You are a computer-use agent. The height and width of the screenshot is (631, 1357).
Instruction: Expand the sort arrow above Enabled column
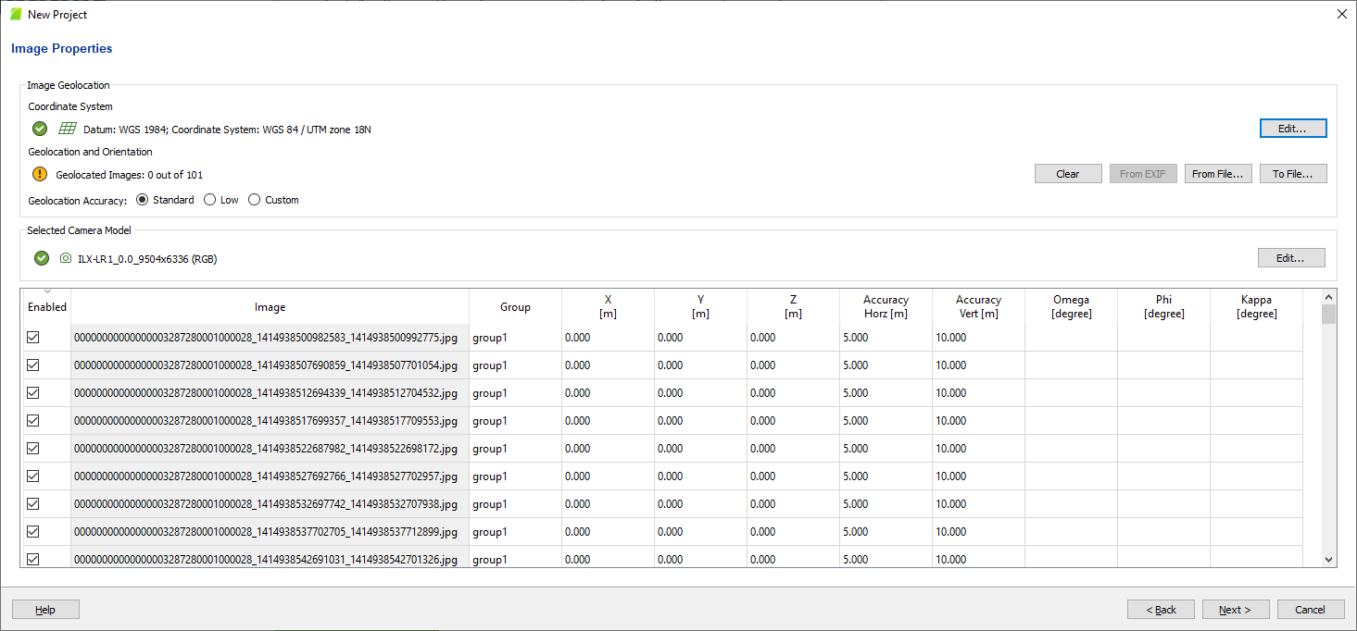47,292
